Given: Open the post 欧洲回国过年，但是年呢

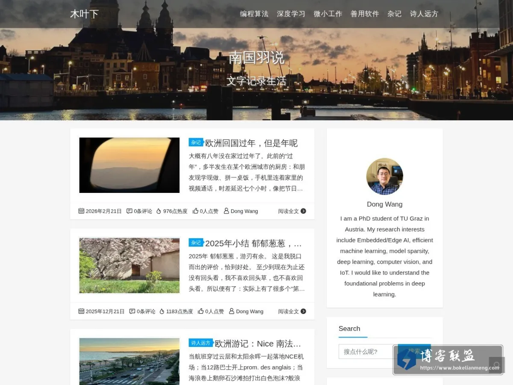Looking at the screenshot, I should click(251, 143).
